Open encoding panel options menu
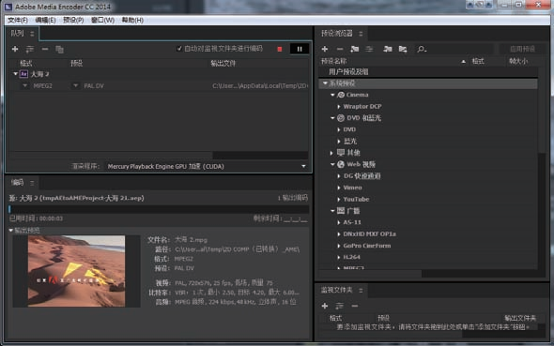 [32, 183]
